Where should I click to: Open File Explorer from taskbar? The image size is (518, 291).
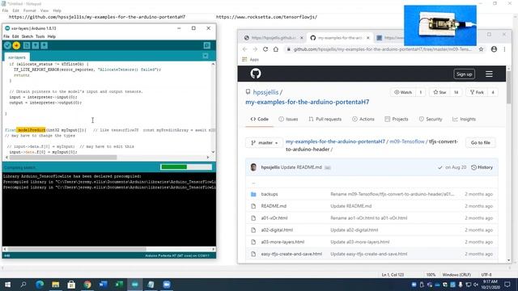(x=56, y=285)
